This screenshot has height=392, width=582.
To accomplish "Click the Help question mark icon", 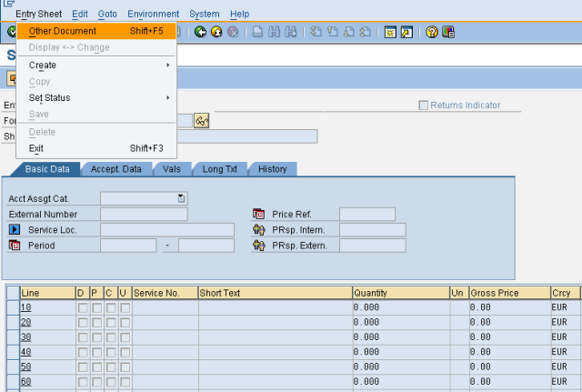I will (x=431, y=32).
